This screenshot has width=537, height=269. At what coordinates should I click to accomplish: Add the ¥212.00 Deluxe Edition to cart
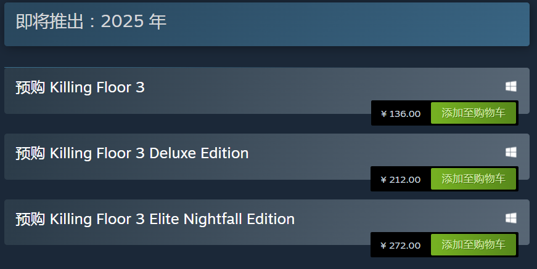click(x=473, y=179)
